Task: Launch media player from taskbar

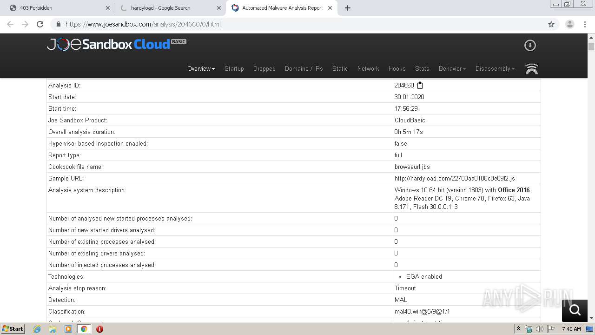Action: click(x=68, y=329)
